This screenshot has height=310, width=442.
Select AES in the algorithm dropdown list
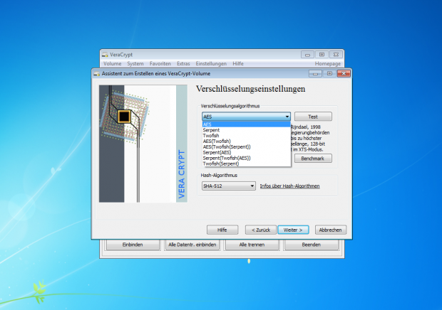[246, 124]
